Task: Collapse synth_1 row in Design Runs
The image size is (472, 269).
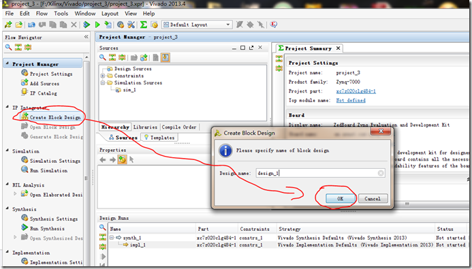Action: [x=112, y=238]
